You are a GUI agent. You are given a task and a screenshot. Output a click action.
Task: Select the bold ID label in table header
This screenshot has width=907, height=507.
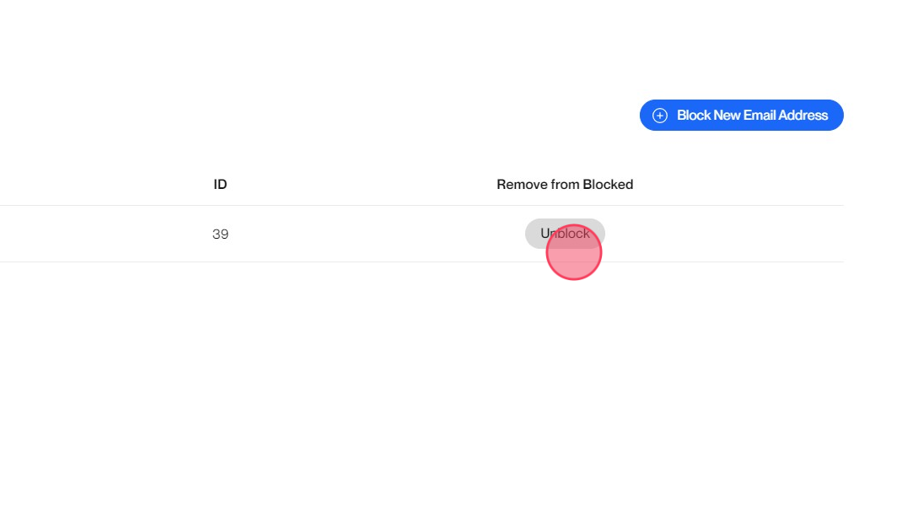[x=220, y=184]
